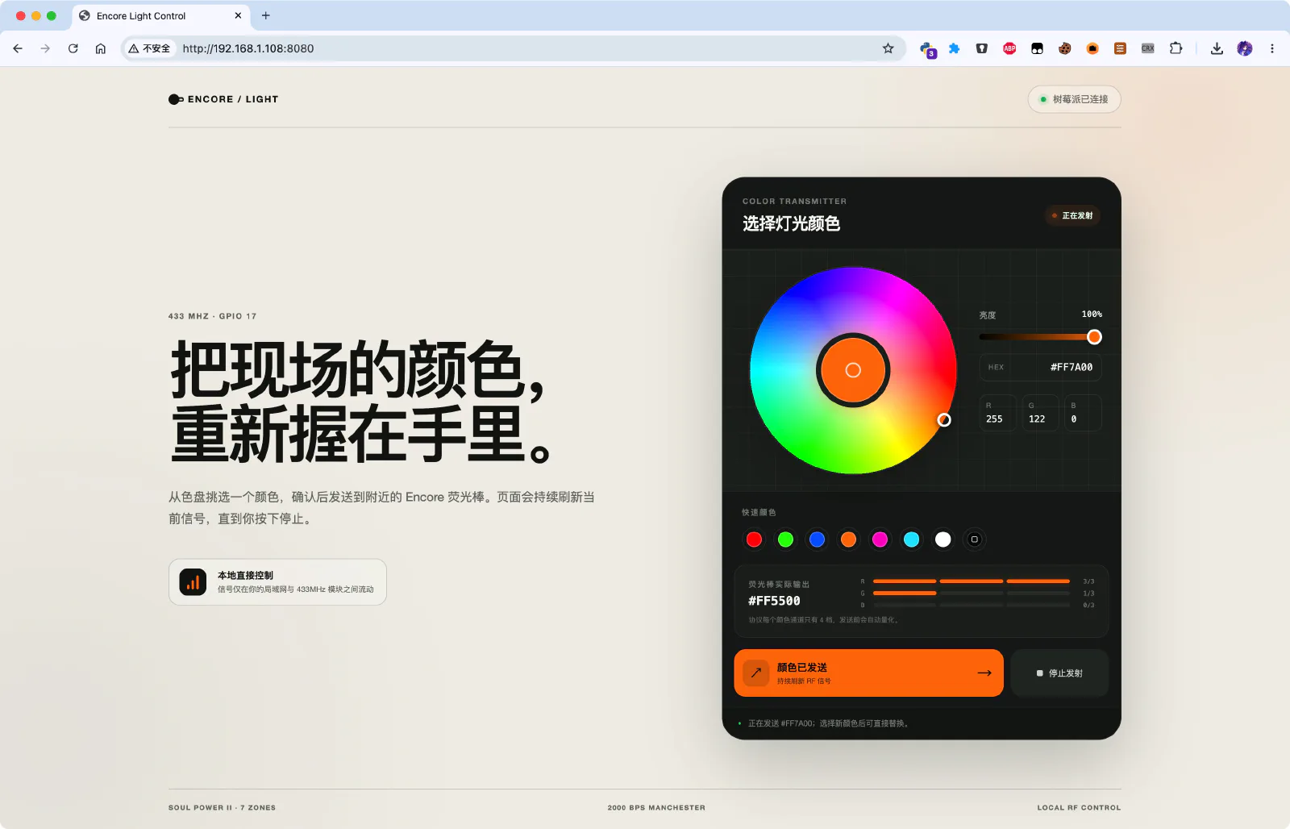Select the magenta quick color swatch
The image size is (1290, 829).
point(880,539)
